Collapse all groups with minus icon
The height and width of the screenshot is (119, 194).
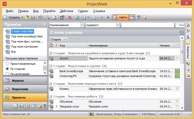tap(102, 17)
